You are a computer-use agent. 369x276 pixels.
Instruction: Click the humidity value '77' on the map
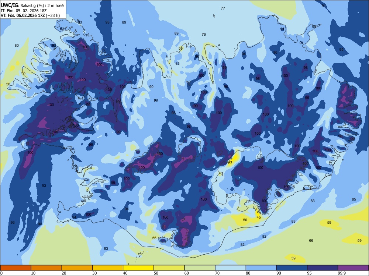(x=223, y=8)
